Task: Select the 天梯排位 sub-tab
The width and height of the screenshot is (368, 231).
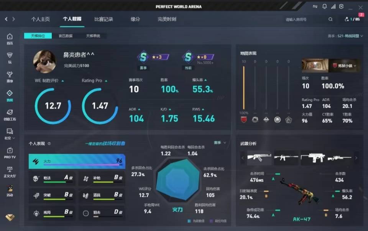Action: tap(38, 36)
